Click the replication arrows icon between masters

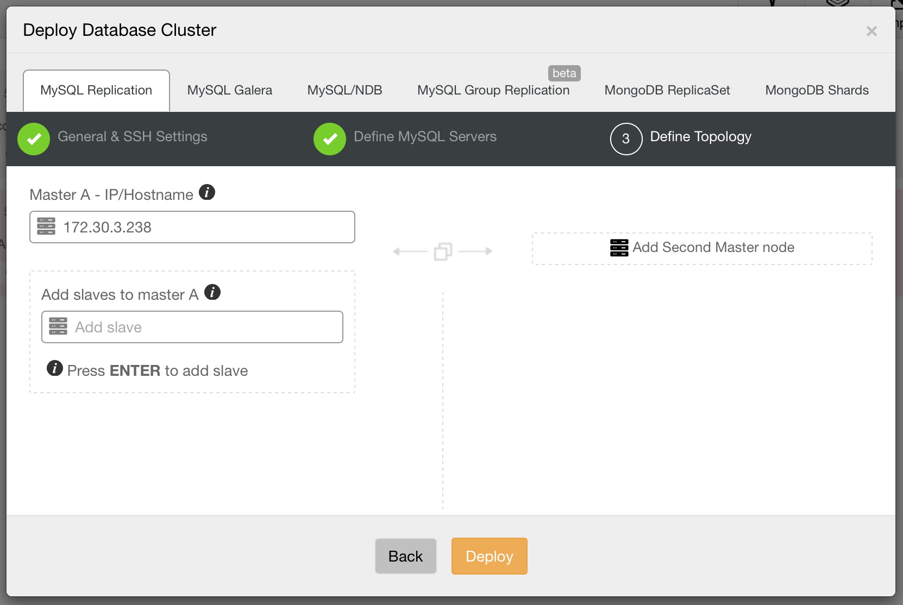coord(443,251)
